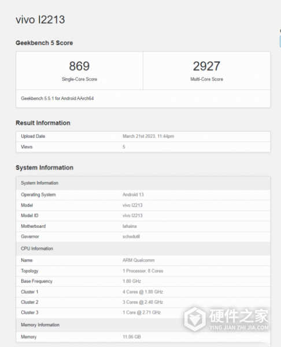Click the 'Single-Core Score' label
The height and width of the screenshot is (347, 281).
coord(79,79)
